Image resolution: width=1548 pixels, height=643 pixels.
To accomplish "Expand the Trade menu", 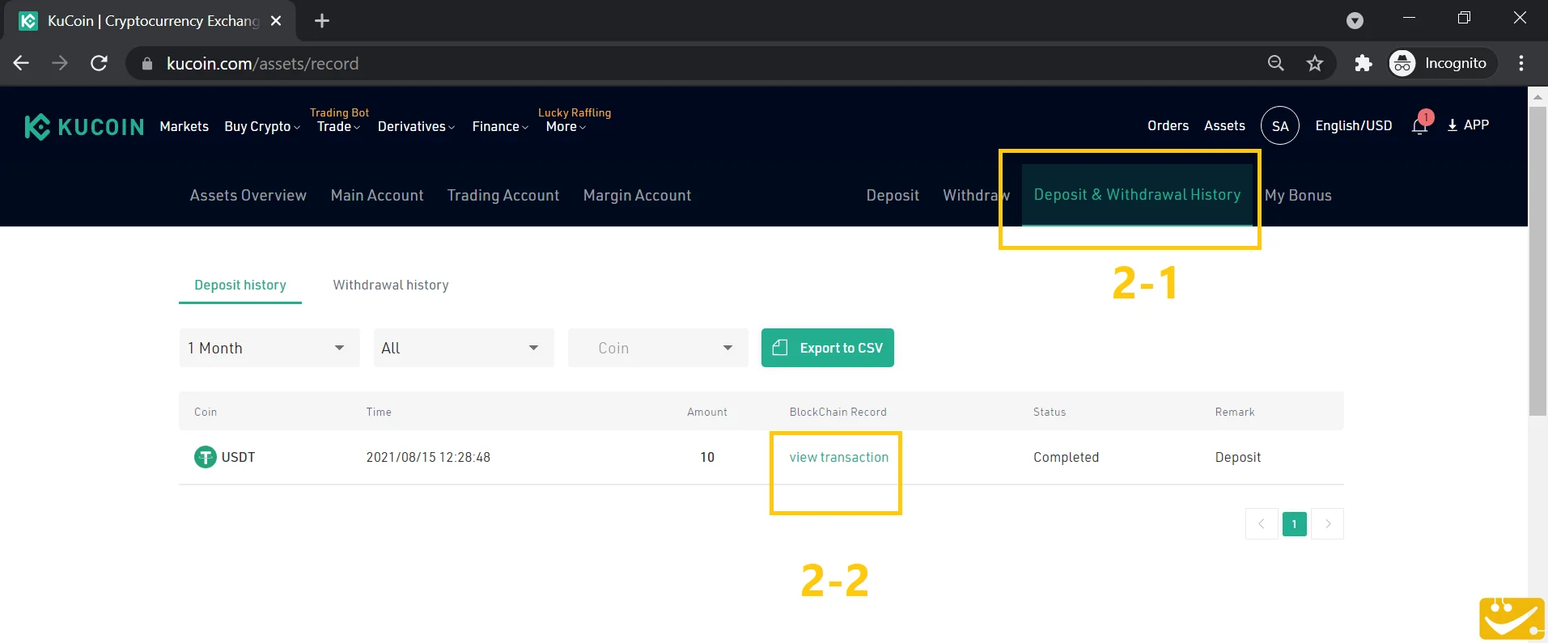I will (338, 126).
